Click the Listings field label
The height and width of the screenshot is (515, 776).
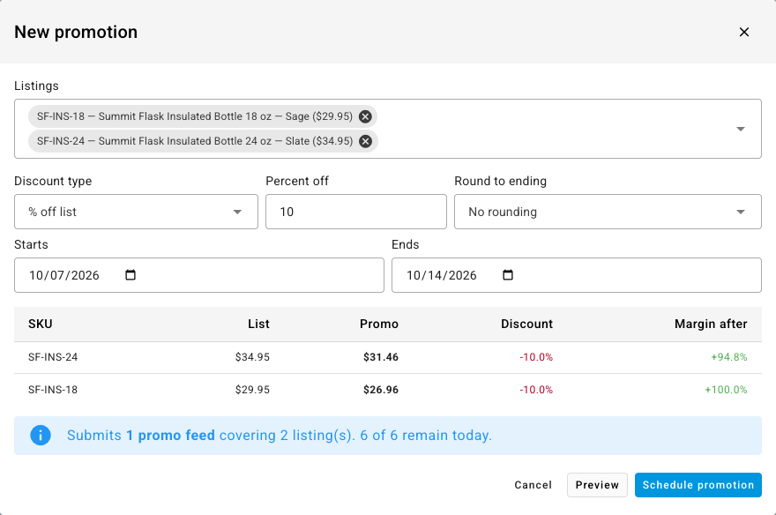point(36,86)
